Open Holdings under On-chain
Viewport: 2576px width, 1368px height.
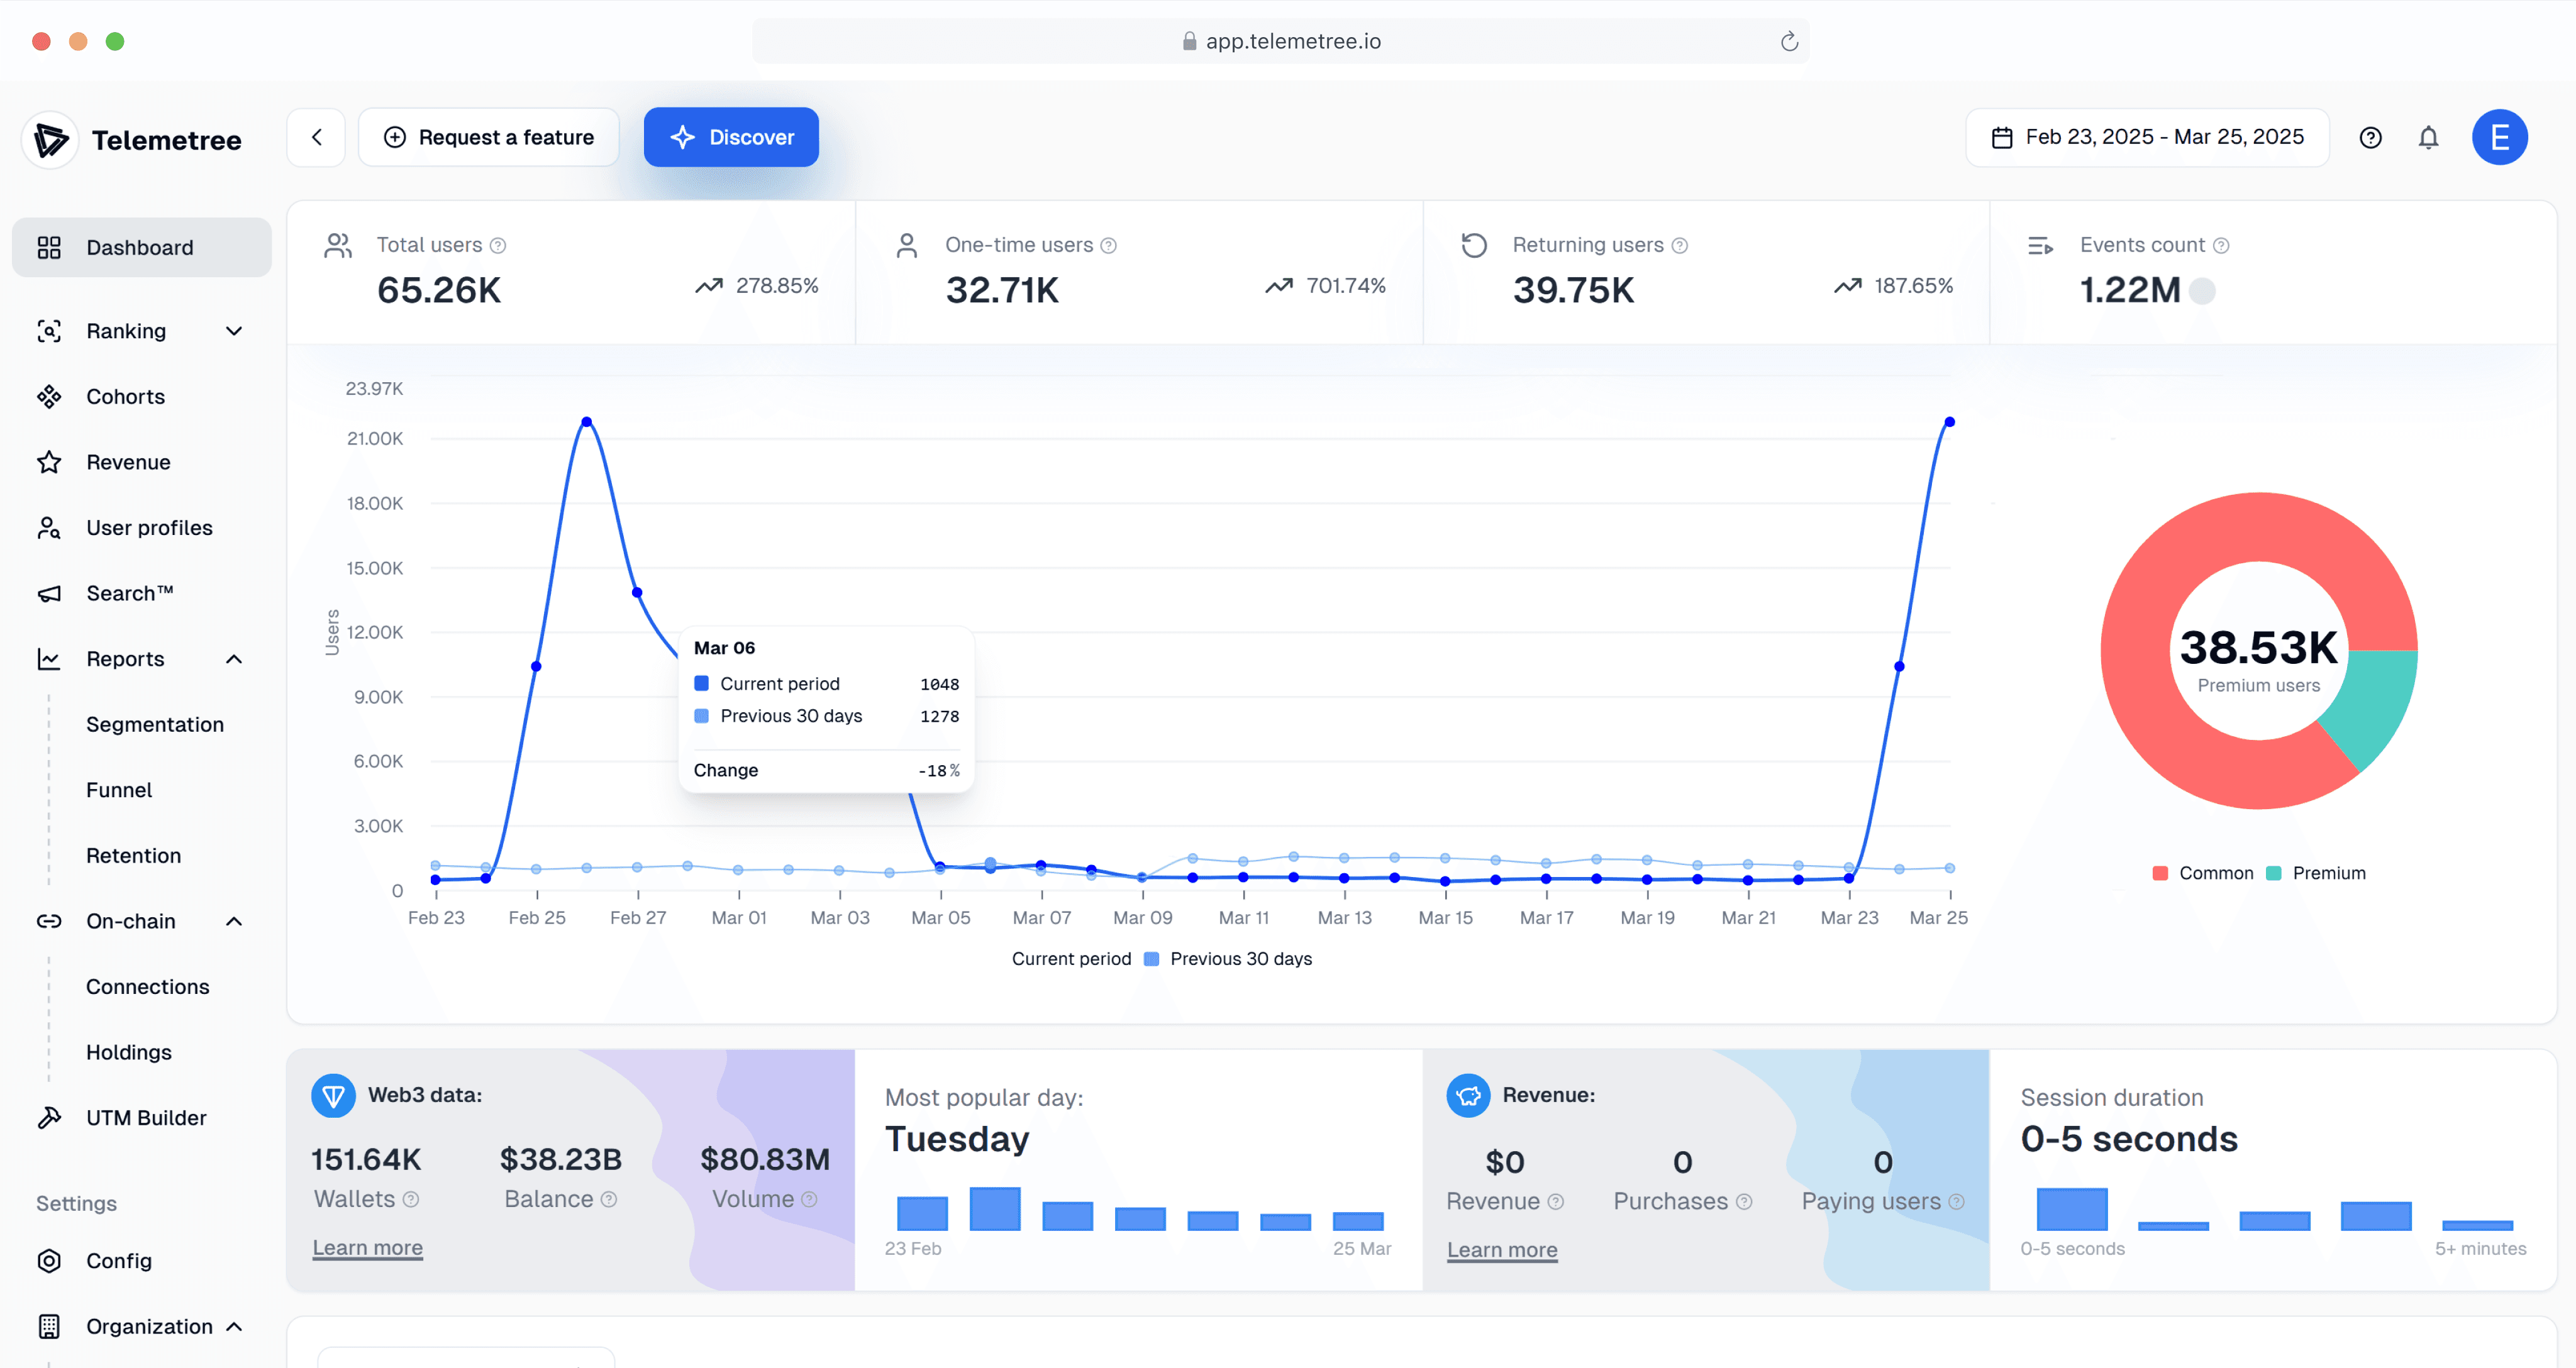pos(128,1052)
